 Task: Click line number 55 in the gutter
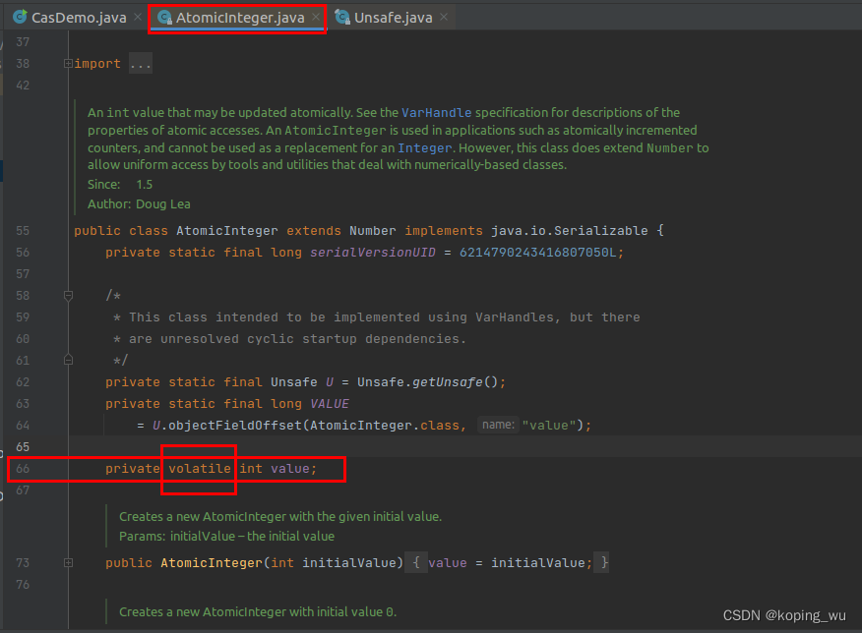[x=23, y=231]
